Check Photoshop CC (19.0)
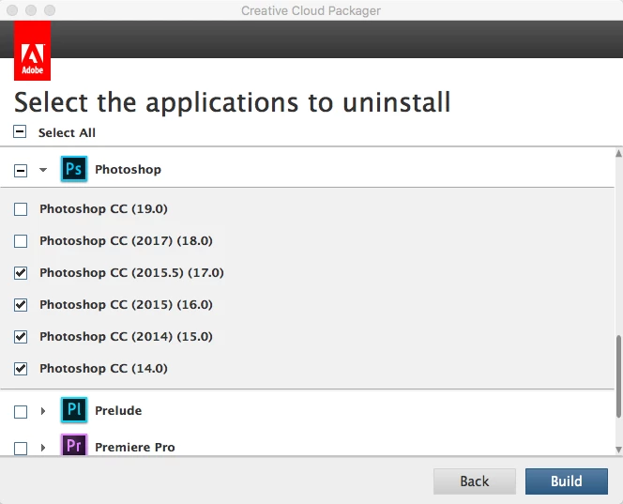623x504 pixels. [x=21, y=209]
